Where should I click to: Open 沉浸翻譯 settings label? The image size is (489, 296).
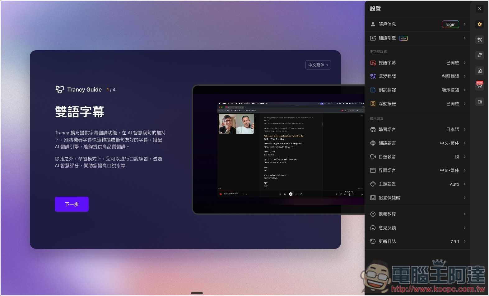[387, 76]
